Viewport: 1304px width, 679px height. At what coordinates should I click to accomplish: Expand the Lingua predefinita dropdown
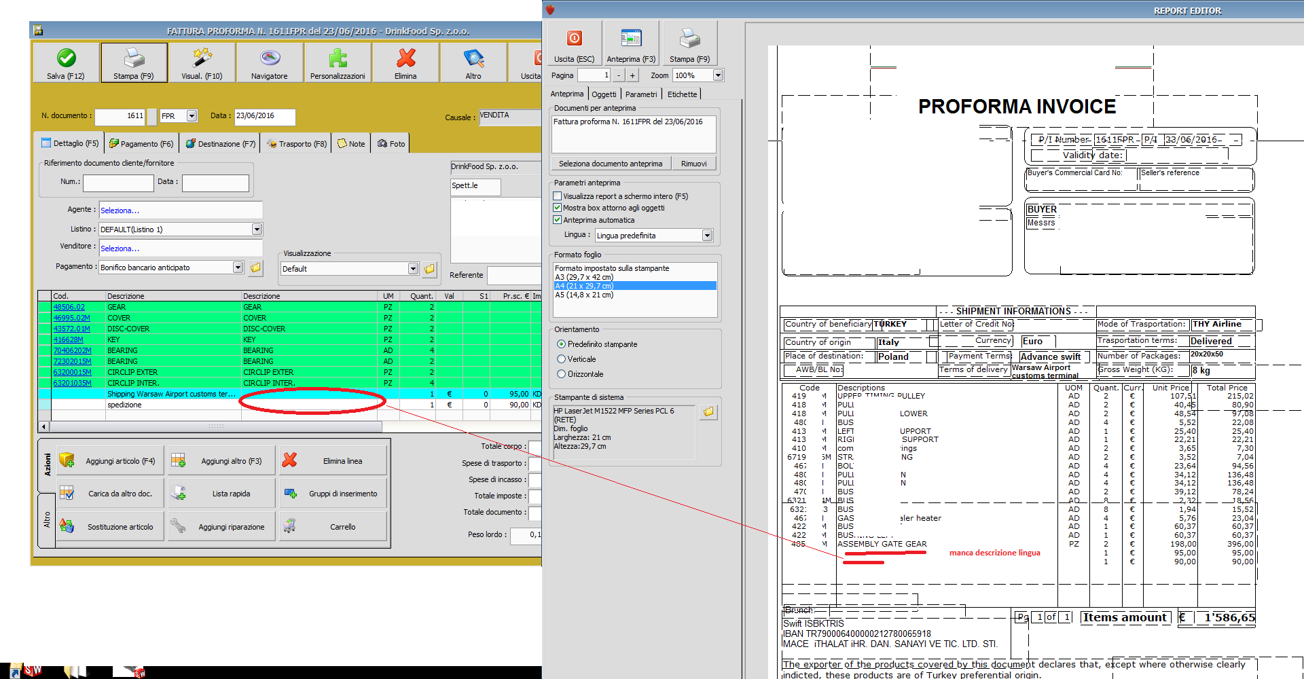707,236
